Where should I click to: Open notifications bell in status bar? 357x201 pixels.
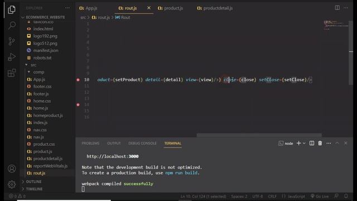click(346, 196)
